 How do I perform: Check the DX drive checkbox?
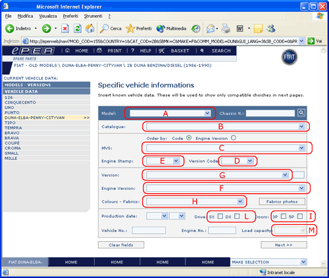click(237, 216)
